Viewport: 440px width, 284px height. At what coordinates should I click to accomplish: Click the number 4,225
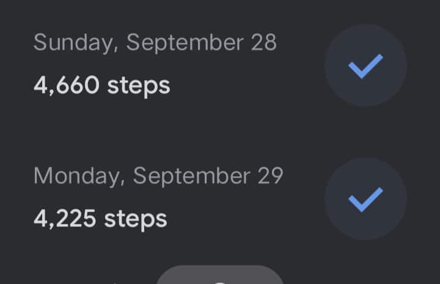coord(65,218)
